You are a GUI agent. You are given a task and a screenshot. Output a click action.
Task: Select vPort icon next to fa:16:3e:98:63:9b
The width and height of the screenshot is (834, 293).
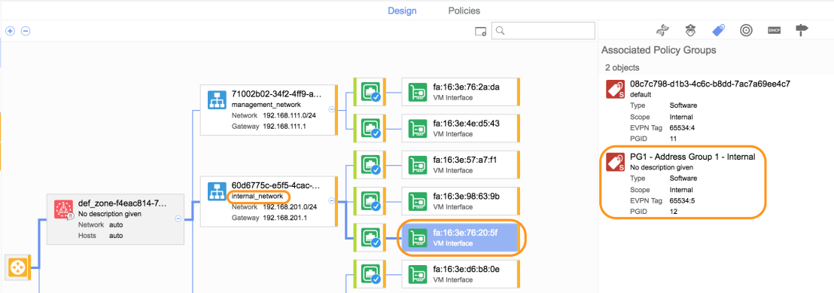click(x=369, y=201)
